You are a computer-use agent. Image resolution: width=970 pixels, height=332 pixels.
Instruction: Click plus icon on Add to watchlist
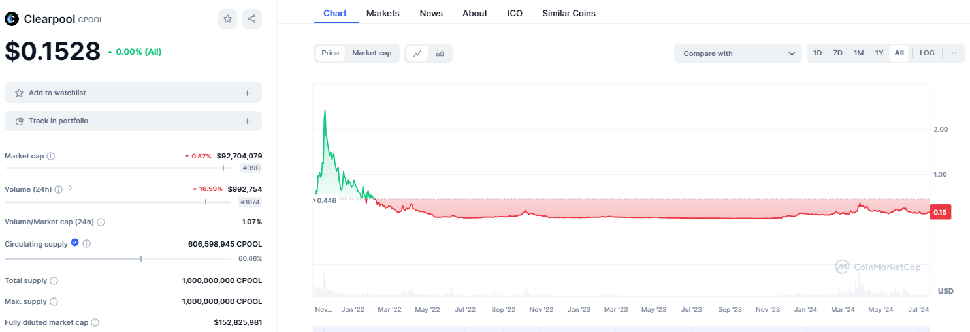(x=247, y=93)
